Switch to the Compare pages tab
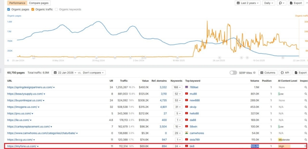 click(x=38, y=3)
